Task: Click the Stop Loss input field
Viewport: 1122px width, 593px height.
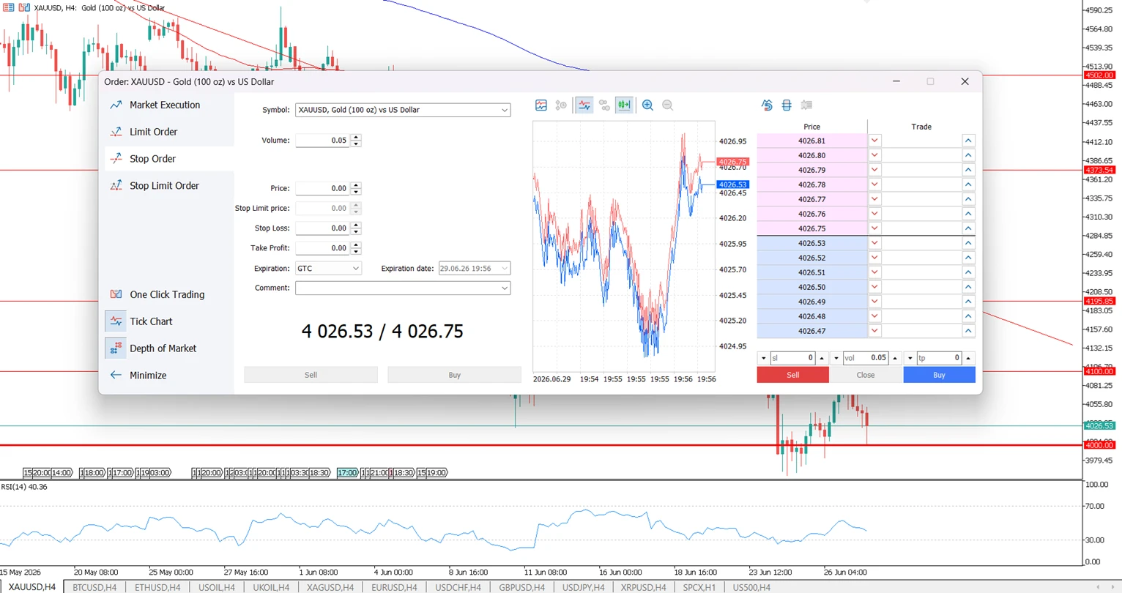Action: tap(322, 228)
